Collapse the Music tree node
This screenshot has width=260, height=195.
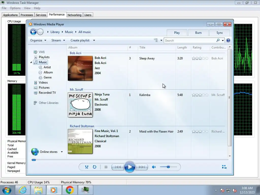pyautogui.click(x=31, y=62)
